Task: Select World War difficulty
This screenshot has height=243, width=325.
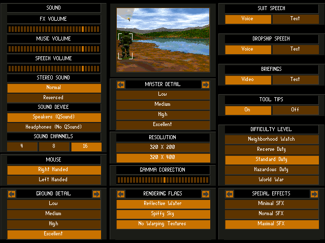Action: click(x=272, y=180)
